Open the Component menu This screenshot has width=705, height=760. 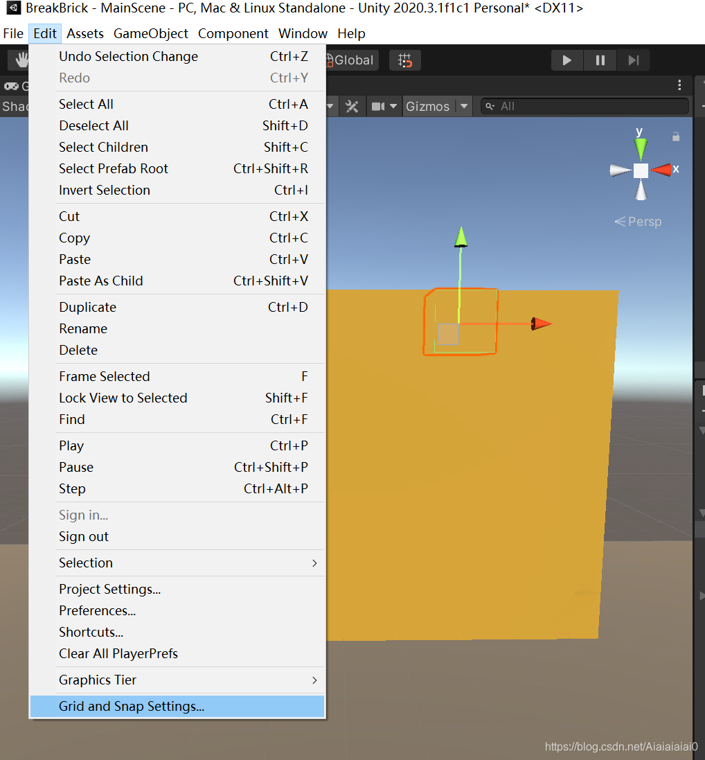tap(233, 33)
